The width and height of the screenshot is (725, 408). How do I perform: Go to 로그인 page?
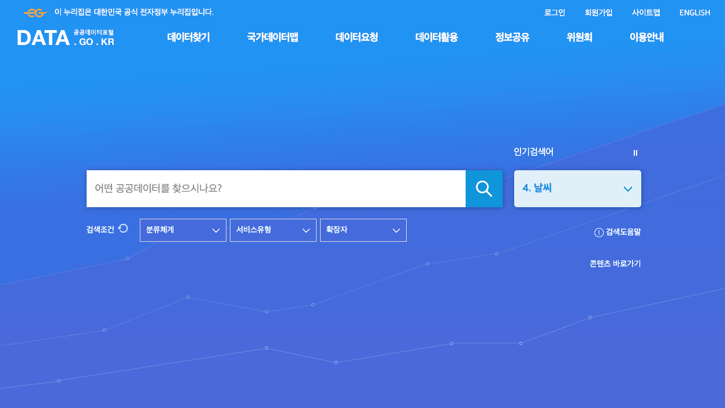pos(555,13)
